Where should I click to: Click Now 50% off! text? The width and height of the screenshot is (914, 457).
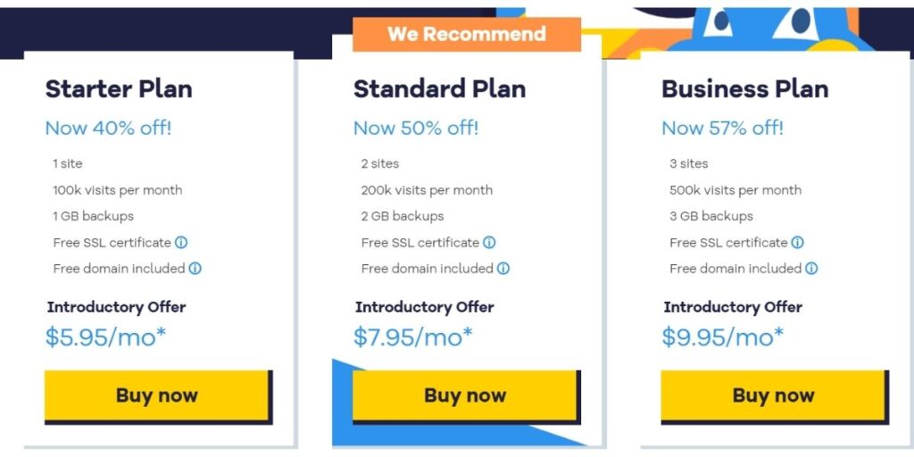point(416,129)
